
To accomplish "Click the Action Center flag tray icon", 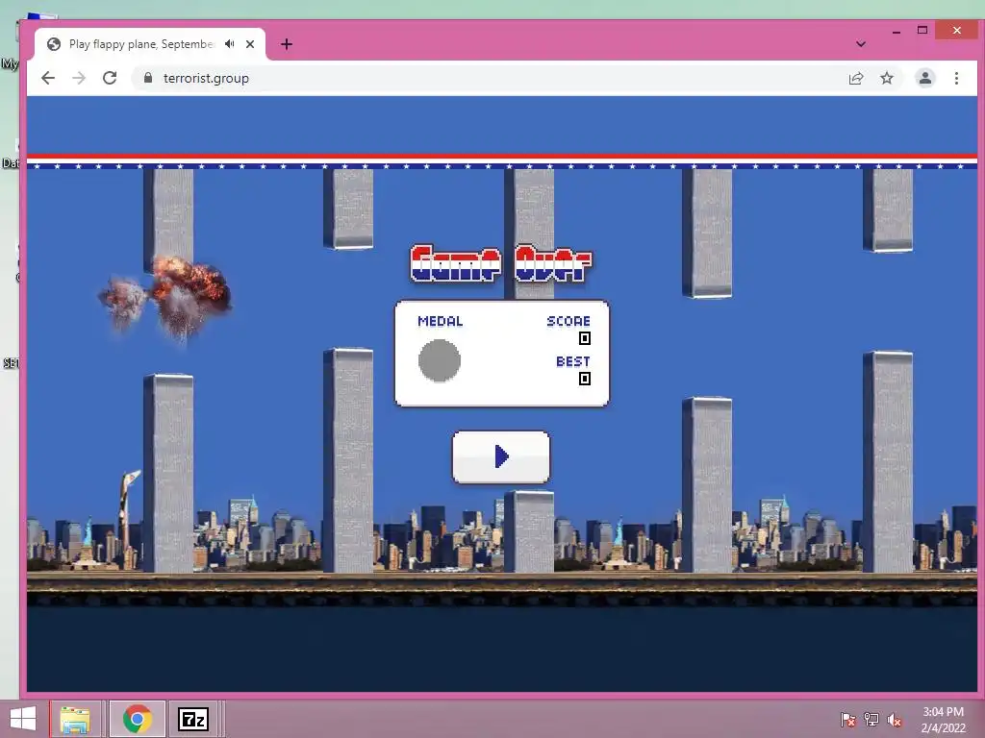I will point(847,719).
